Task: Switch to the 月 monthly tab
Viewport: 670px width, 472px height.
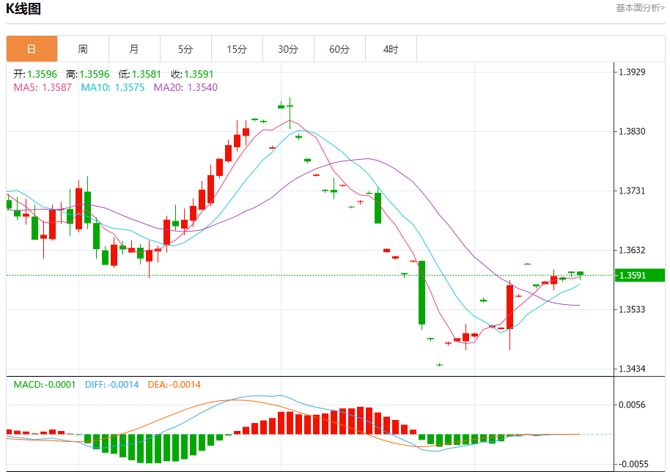Action: tap(134, 49)
